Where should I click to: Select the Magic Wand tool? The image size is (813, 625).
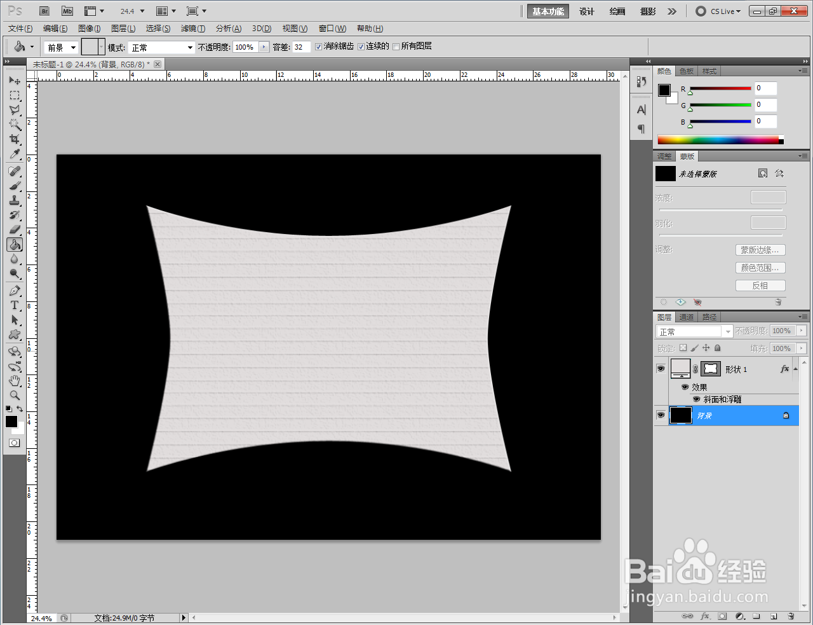[x=15, y=125]
